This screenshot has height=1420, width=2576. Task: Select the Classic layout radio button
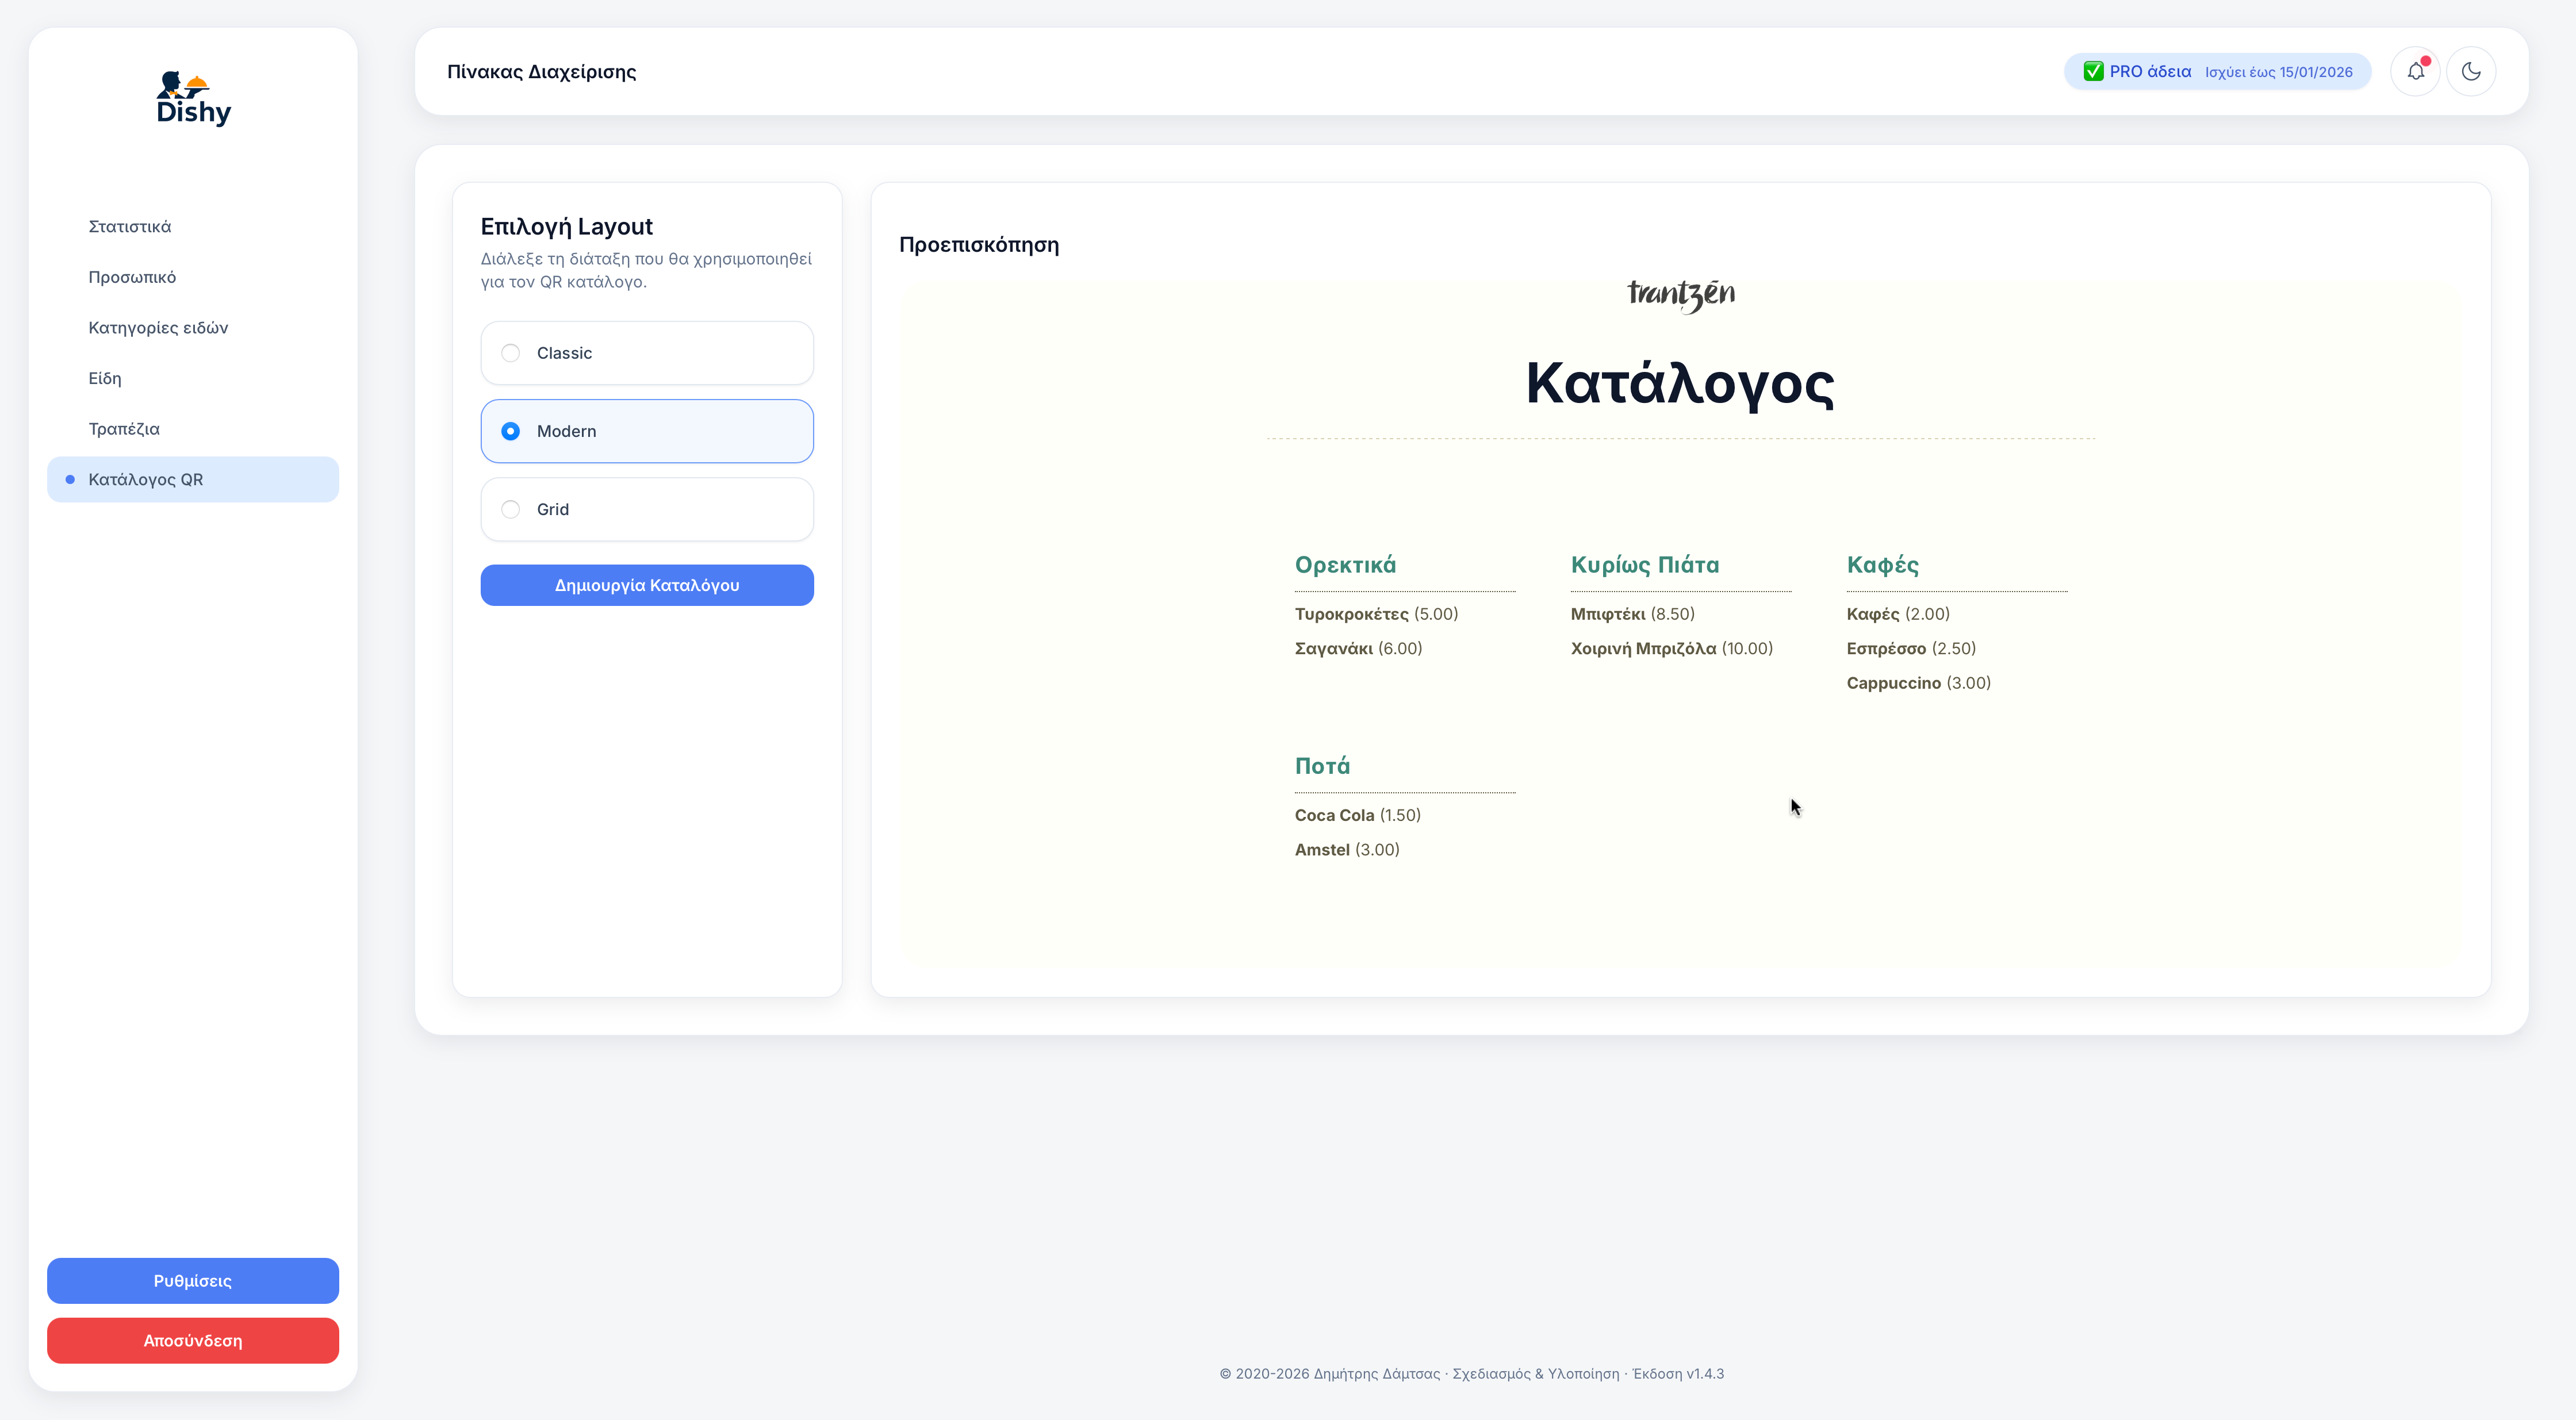(x=511, y=353)
